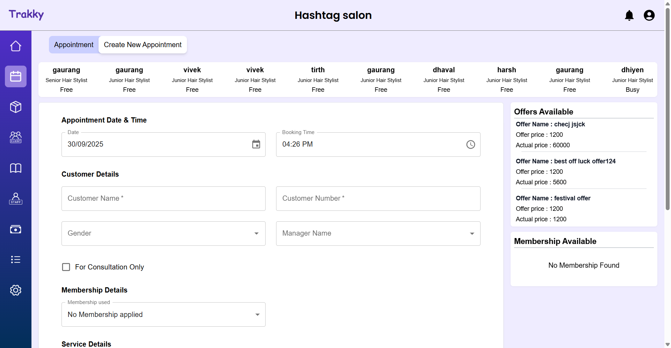Check the For Consultation Only box

tap(66, 267)
